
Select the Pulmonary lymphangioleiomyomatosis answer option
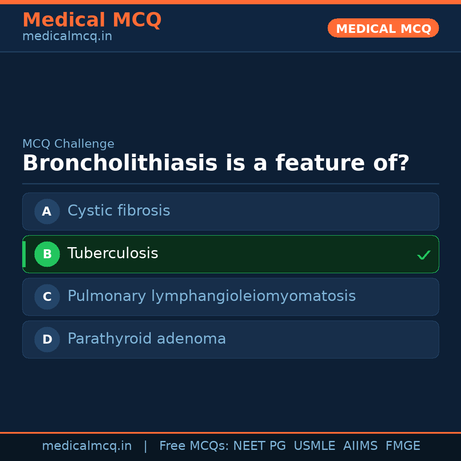230,297
